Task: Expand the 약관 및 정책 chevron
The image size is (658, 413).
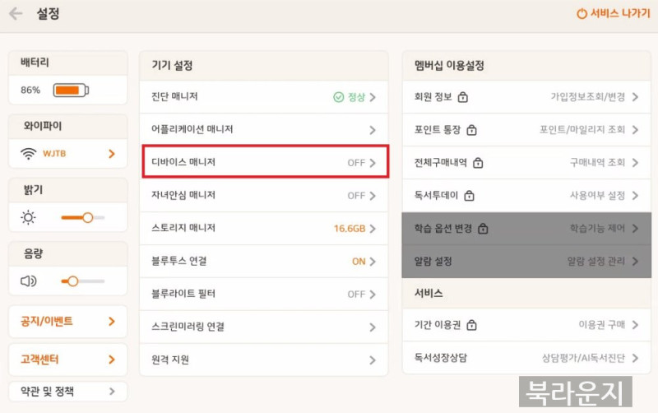Action: [112, 391]
